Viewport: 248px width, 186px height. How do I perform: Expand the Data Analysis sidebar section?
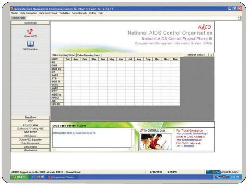click(30, 147)
